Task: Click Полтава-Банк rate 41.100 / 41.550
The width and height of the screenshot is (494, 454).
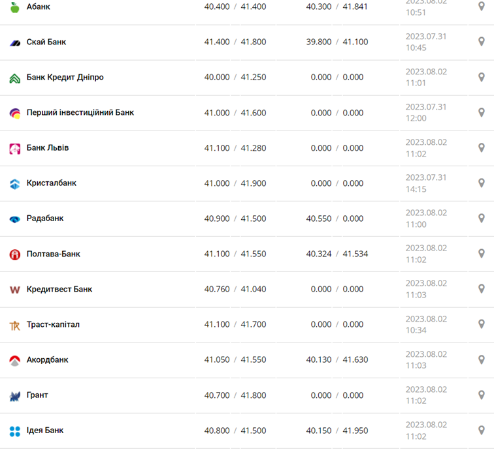Action: click(x=235, y=254)
